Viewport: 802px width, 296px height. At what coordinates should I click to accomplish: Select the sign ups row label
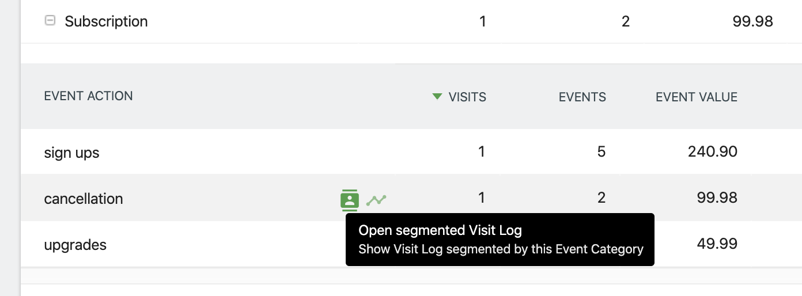pos(71,153)
